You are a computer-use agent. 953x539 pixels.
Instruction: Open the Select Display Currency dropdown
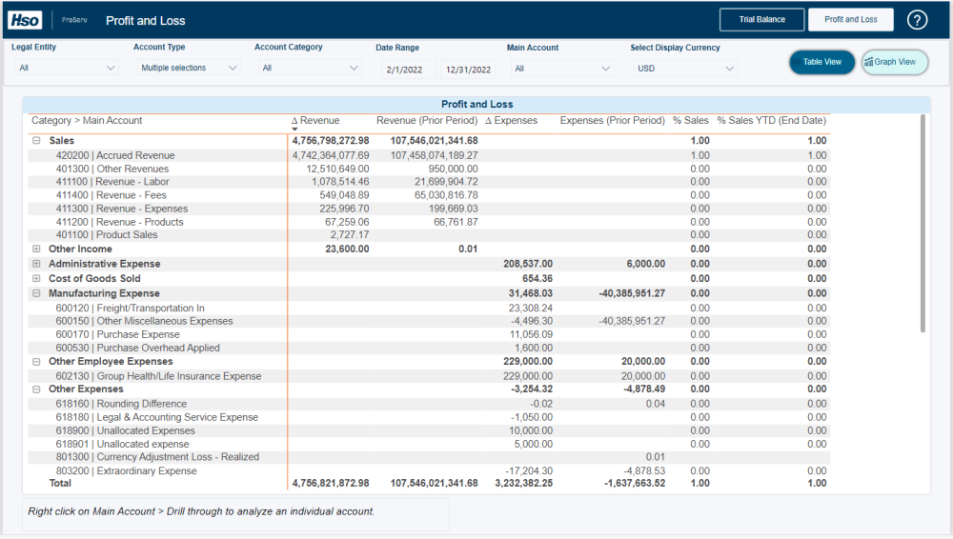685,69
